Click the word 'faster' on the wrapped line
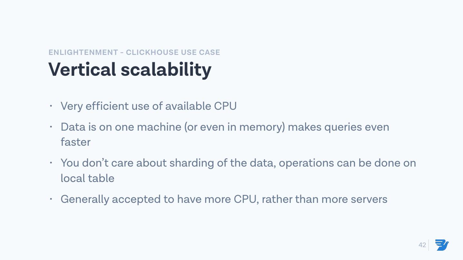 (76, 142)
